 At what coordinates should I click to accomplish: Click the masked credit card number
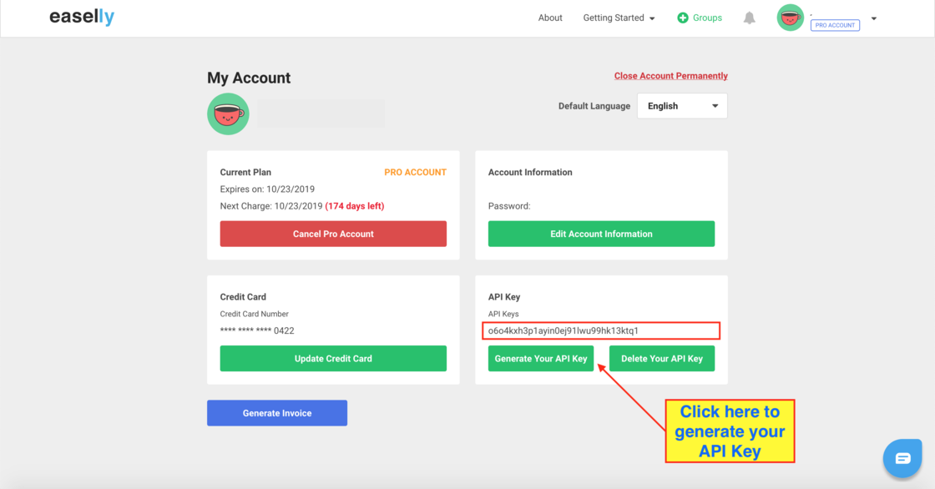(x=257, y=330)
